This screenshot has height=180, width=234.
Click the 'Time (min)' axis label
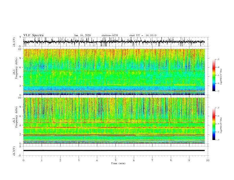[x=118, y=163]
